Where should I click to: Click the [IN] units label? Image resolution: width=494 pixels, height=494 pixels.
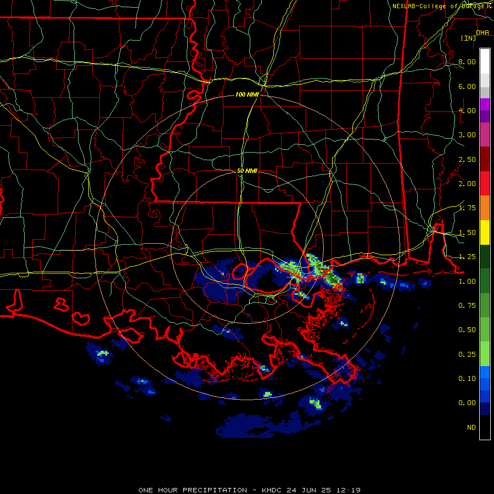tap(468, 38)
